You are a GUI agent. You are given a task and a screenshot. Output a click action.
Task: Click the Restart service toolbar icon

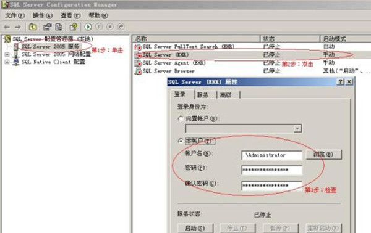pyautogui.click(x=121, y=27)
